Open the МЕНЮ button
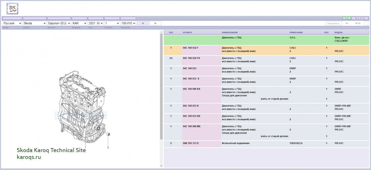Screen dimensions: 371x170 (x=360, y=19)
